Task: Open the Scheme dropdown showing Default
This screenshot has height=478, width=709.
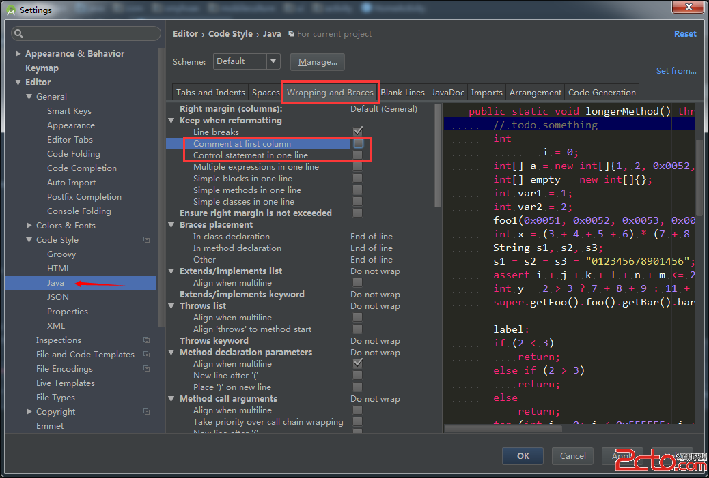Action: (x=247, y=61)
